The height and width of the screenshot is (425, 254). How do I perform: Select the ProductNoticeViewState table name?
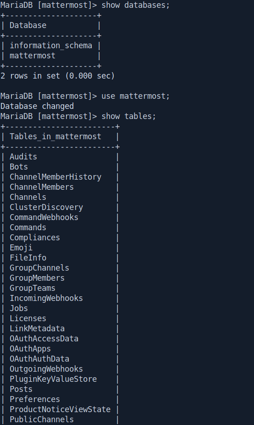click(60, 409)
